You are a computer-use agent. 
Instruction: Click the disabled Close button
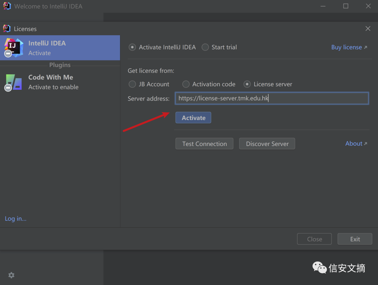pos(314,239)
